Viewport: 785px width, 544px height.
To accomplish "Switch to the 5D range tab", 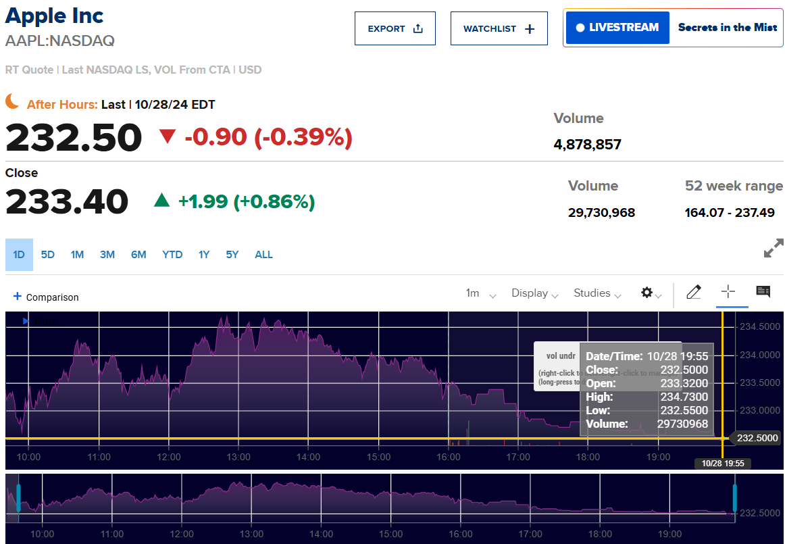I will (x=47, y=255).
